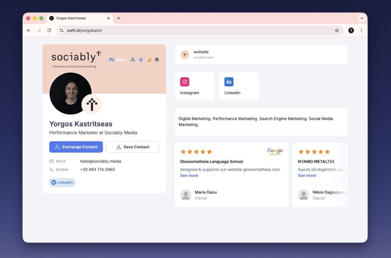Click the mobile phone number
Image resolution: width=391 pixels, height=258 pixels.
[x=97, y=170]
